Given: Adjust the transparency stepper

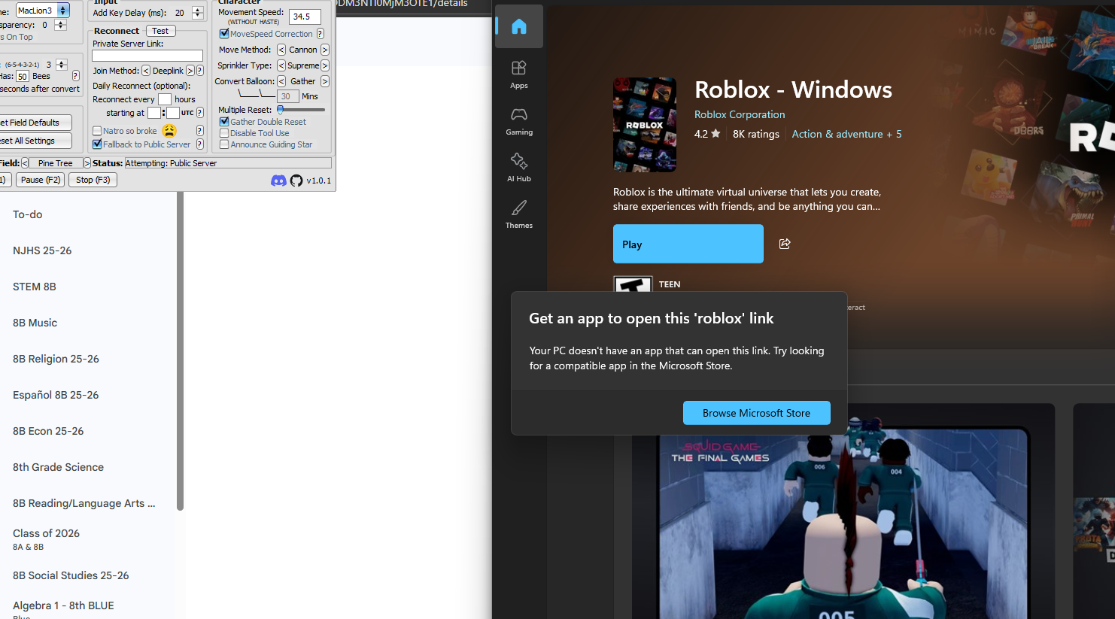Looking at the screenshot, I should 61,25.
